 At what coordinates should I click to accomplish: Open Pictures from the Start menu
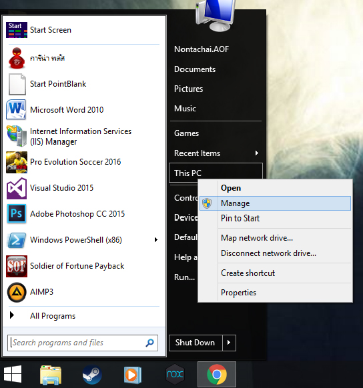coord(188,89)
